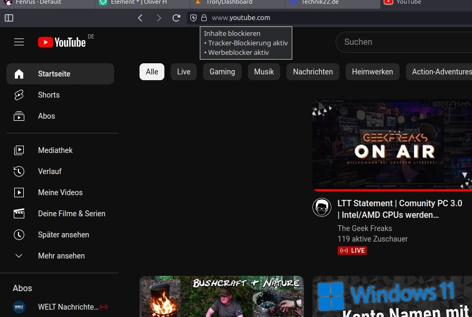This screenshot has width=472, height=317.
Task: Click the Mediathek library icon
Action: tap(19, 150)
